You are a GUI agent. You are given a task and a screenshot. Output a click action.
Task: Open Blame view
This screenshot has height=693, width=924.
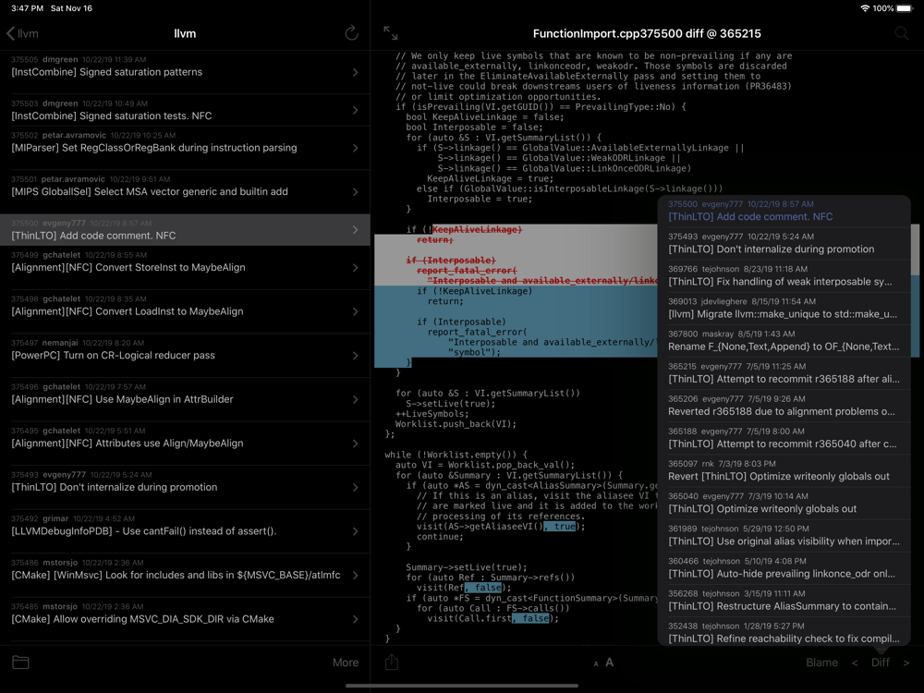point(821,663)
